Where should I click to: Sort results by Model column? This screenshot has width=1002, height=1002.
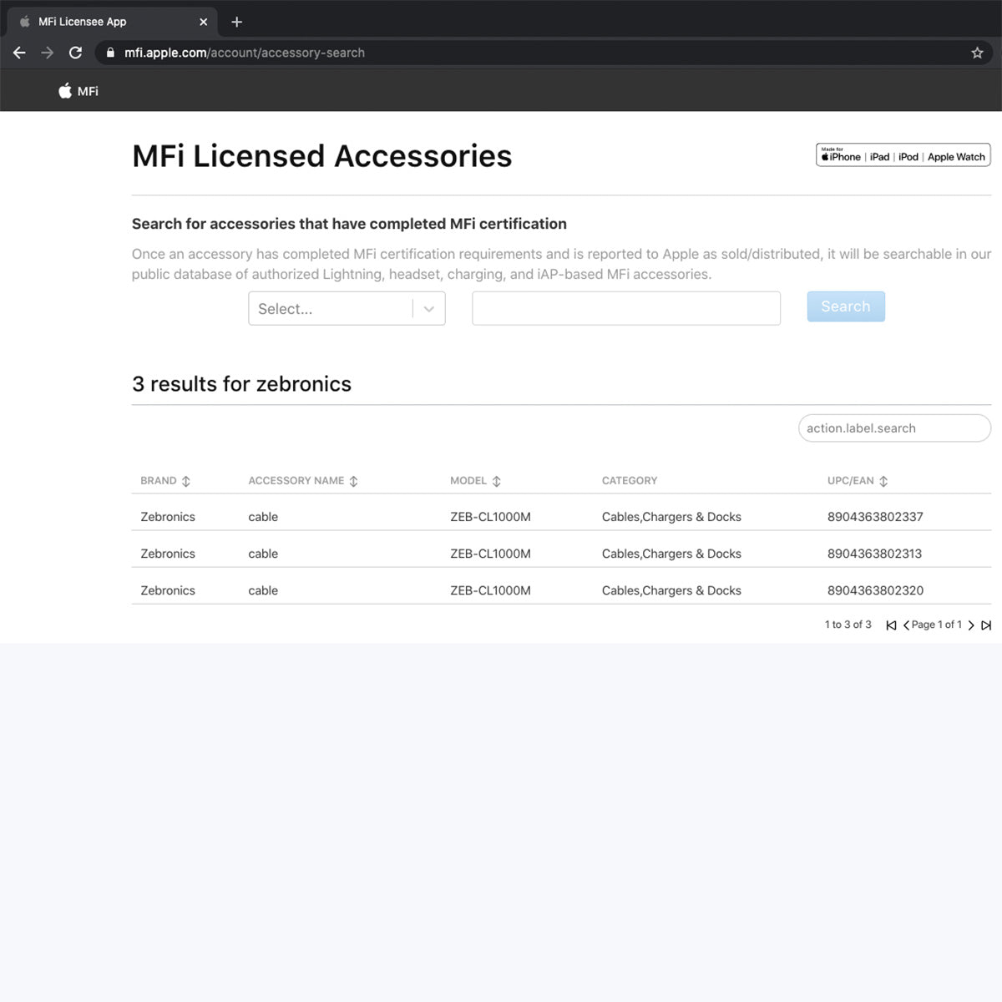click(x=497, y=481)
